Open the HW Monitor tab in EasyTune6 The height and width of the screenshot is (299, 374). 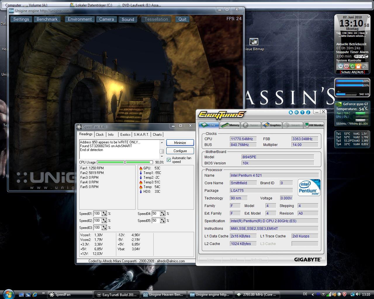[x=314, y=125]
